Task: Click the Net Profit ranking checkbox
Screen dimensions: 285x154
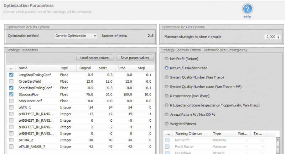Action: [167, 140]
